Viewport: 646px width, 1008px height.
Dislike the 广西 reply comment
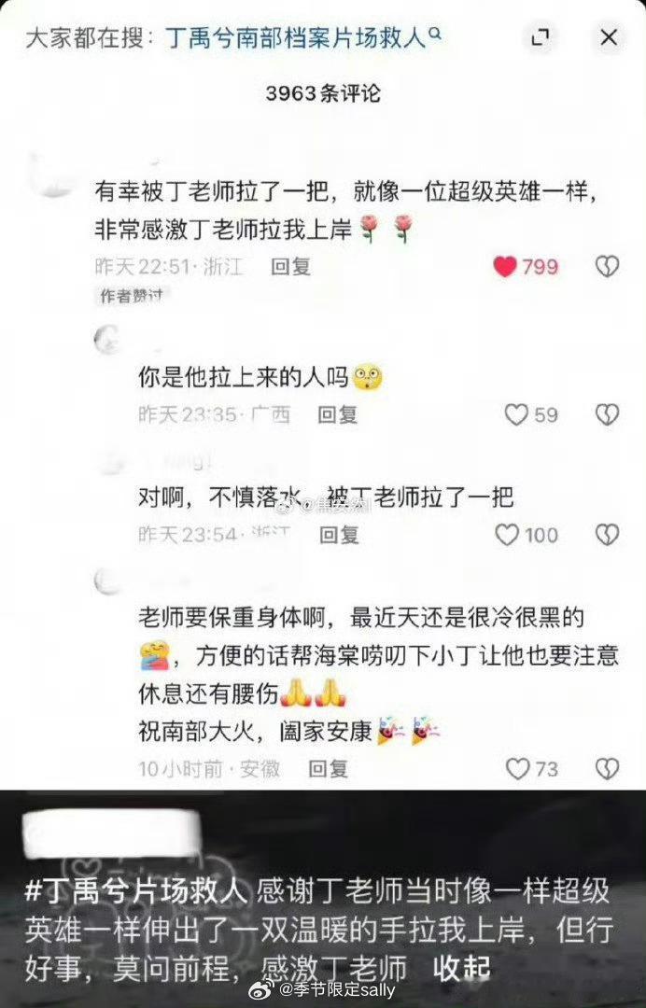[607, 414]
